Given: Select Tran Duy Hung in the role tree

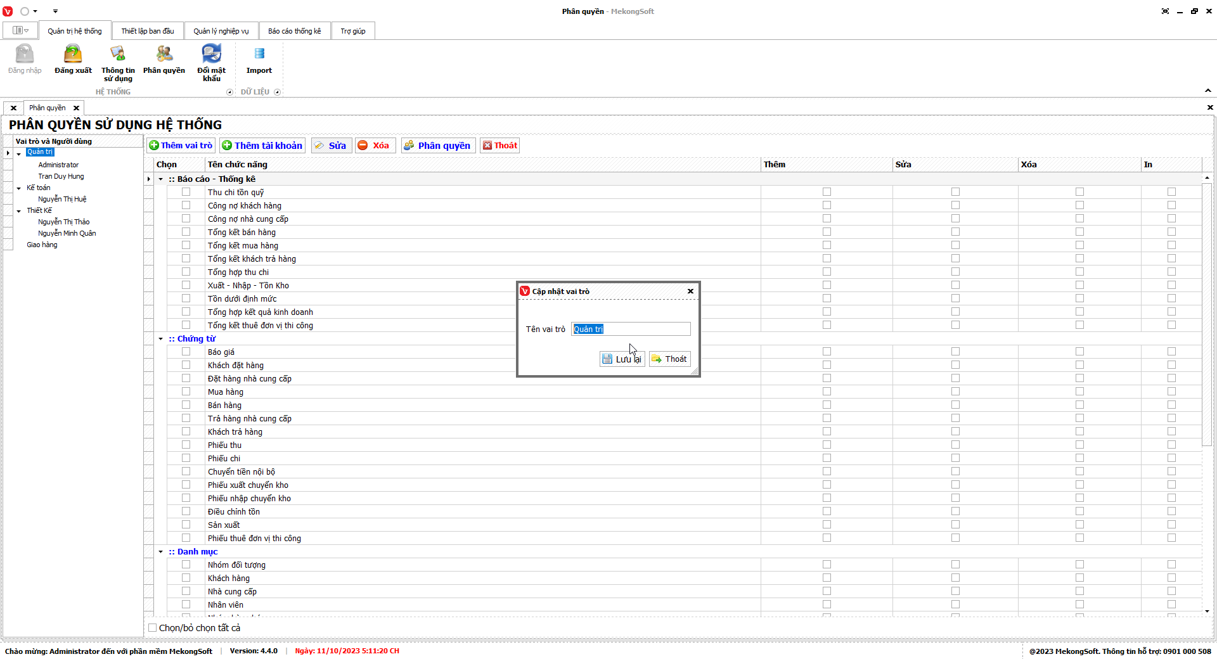Looking at the screenshot, I should click(61, 176).
